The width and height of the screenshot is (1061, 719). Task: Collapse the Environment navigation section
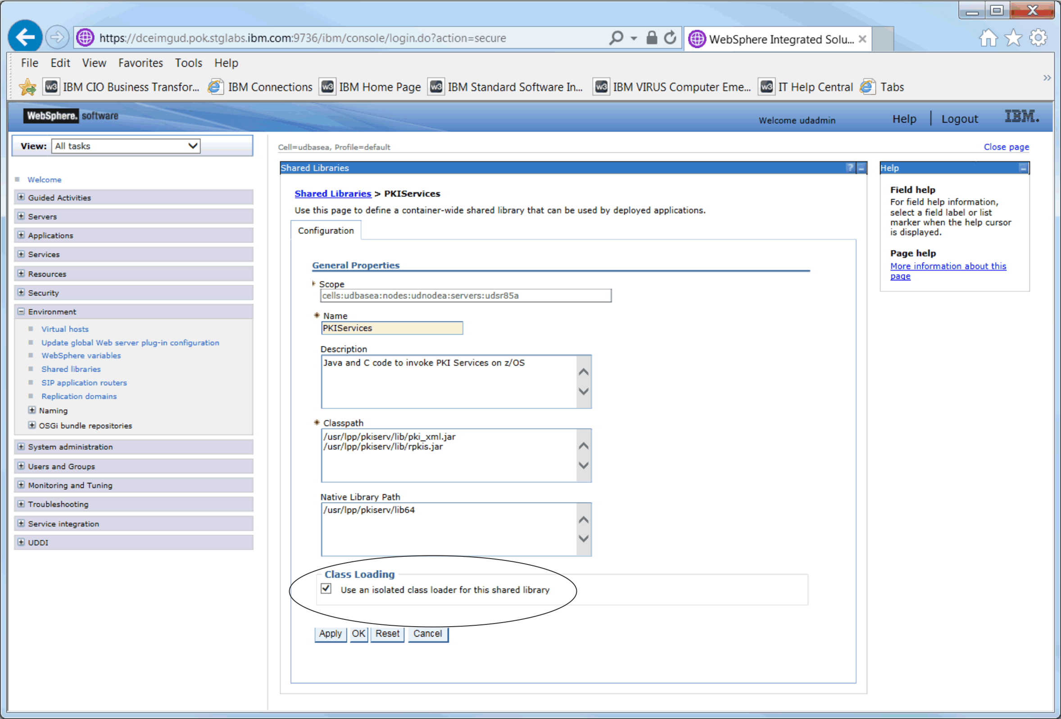tap(21, 312)
